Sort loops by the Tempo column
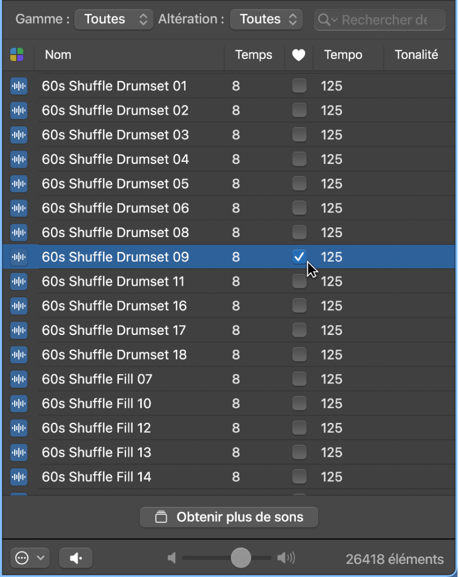 click(x=343, y=55)
